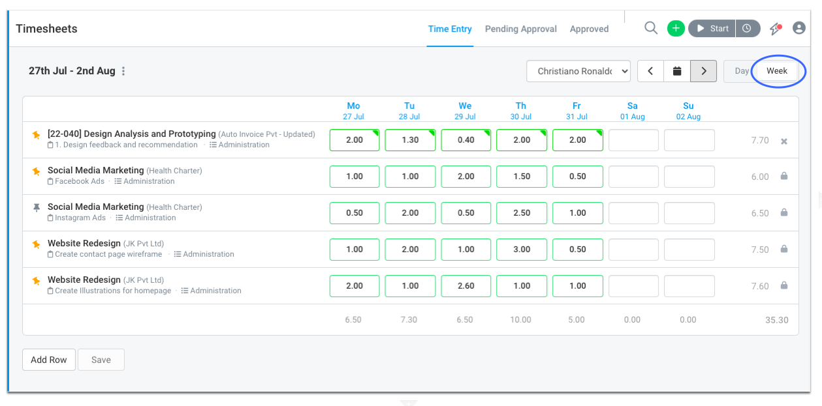
Task: Toggle pin on Instagram Ads row
Action: click(37, 207)
